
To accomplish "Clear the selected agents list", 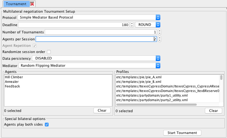I will pos(102,111).
